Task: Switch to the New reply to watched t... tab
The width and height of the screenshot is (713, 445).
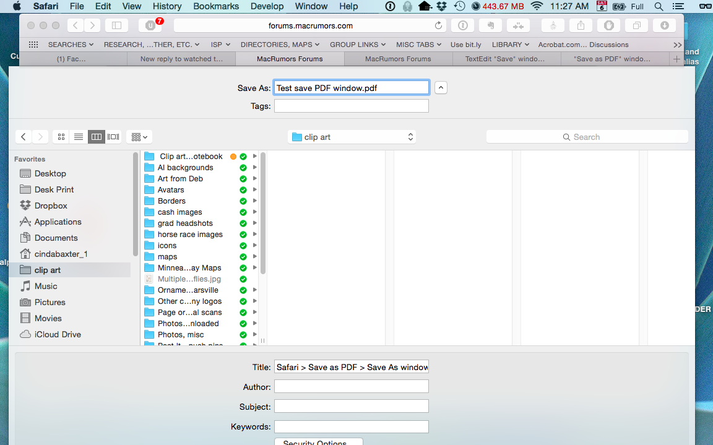Action: tap(181, 59)
